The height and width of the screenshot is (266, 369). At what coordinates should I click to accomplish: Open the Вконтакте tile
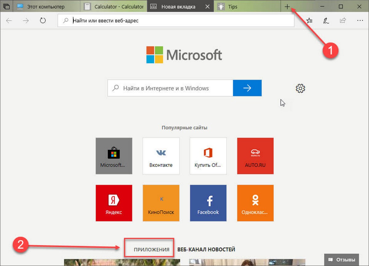click(x=161, y=156)
